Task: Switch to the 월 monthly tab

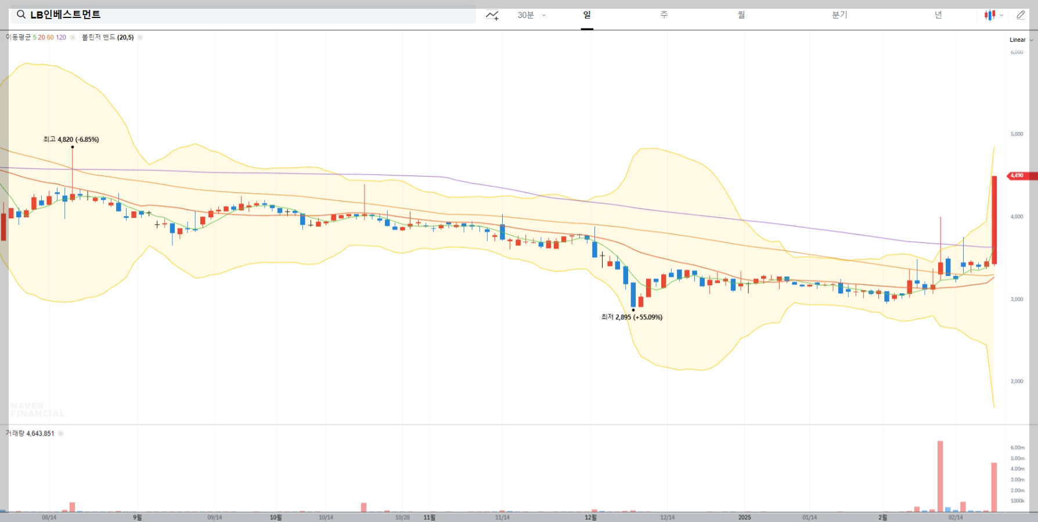Action: click(x=741, y=15)
